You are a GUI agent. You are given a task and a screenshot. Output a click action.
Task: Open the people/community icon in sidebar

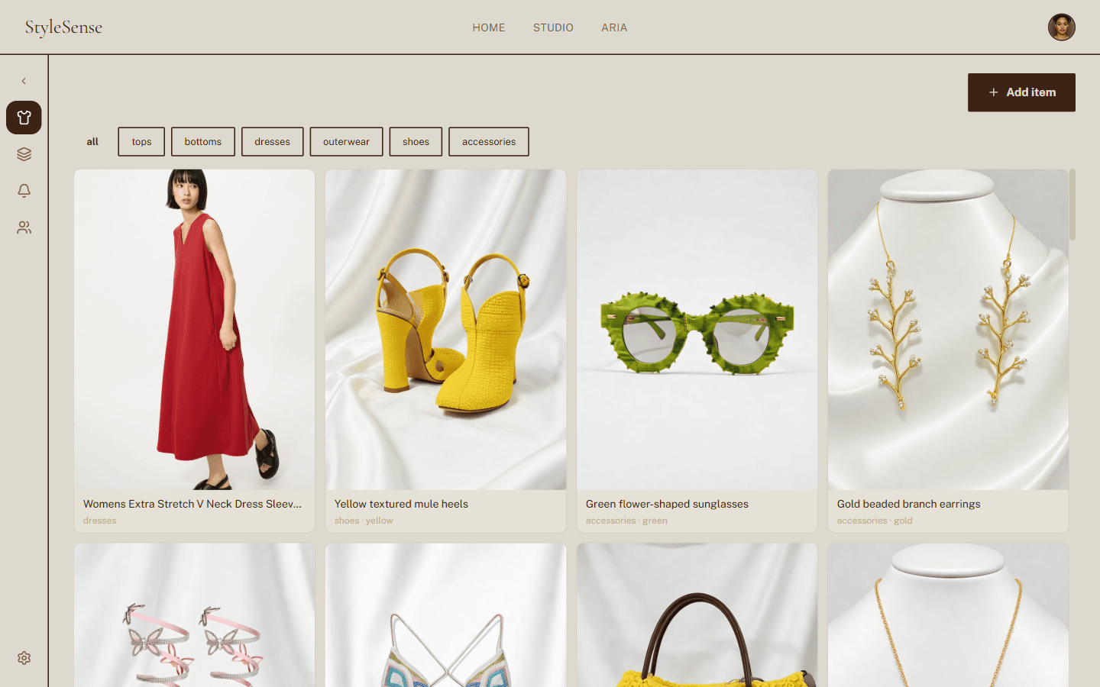click(24, 227)
